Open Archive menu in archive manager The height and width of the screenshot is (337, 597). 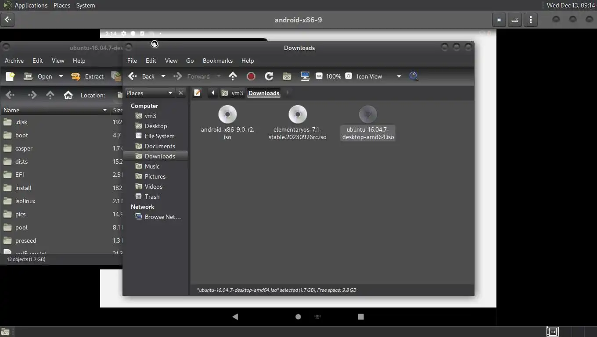tap(14, 61)
